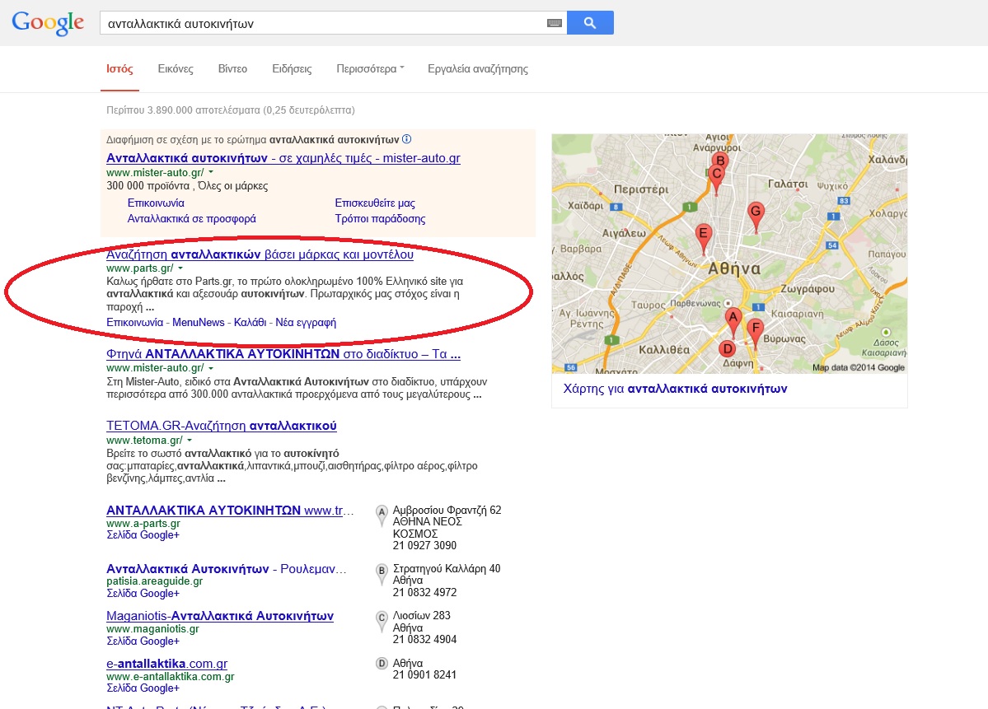Open dropdown arrow next to www.parts.gr/
The image size is (988, 709).
[180, 268]
